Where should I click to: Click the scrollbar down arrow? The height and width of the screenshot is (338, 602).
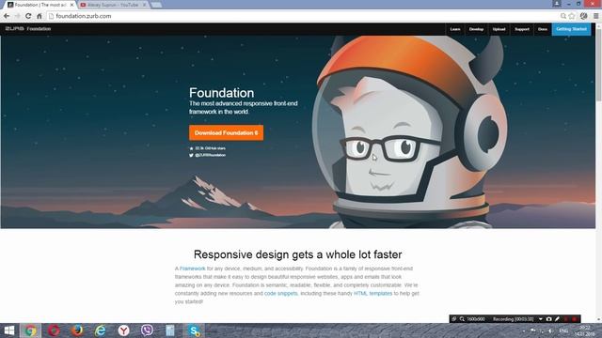[598, 319]
